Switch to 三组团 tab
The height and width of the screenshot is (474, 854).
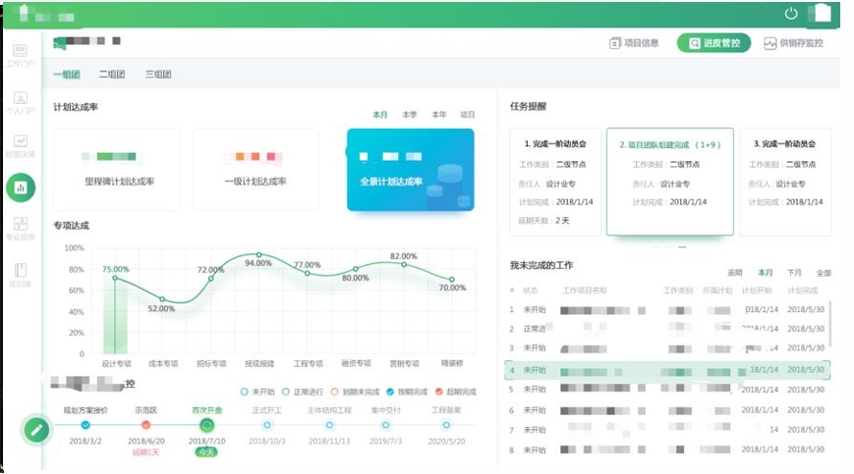pyautogui.click(x=158, y=75)
